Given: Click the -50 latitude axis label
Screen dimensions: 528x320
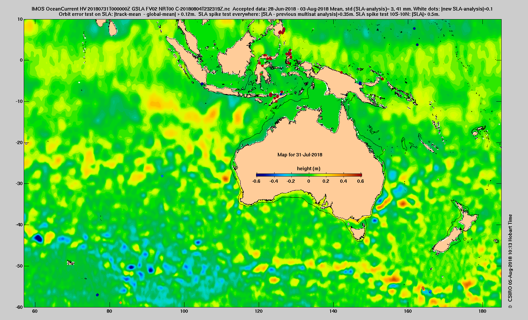Looking at the screenshot, I should pos(19,266).
